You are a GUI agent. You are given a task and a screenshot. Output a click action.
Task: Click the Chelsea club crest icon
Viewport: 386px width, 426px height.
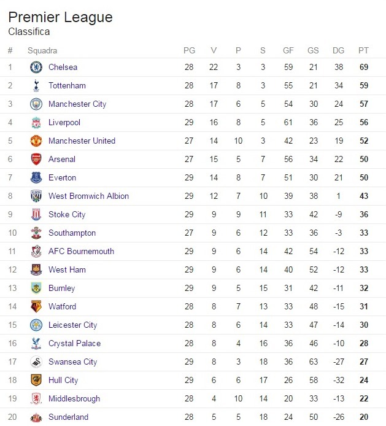coord(36,68)
